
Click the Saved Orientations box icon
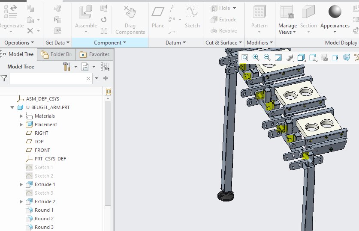301,57
